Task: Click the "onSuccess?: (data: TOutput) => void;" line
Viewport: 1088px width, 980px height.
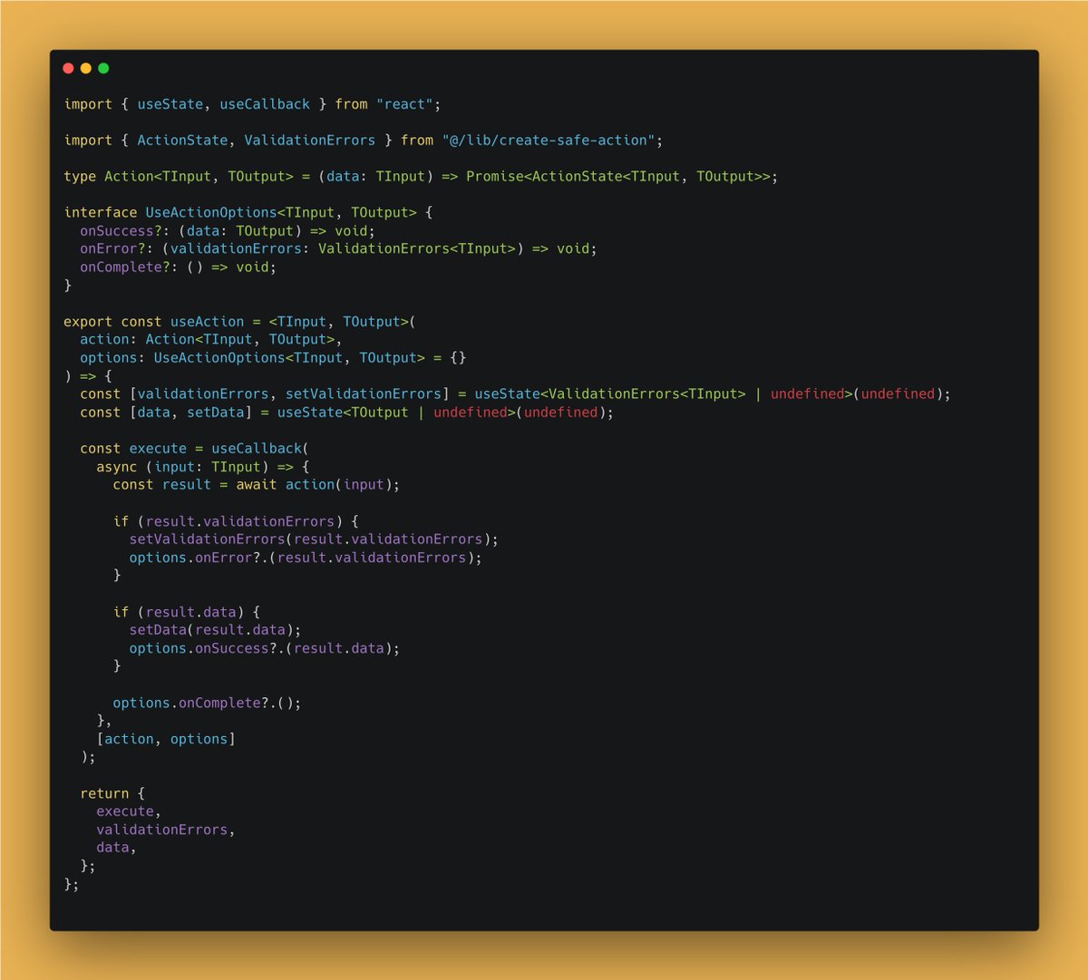Action: tap(228, 231)
